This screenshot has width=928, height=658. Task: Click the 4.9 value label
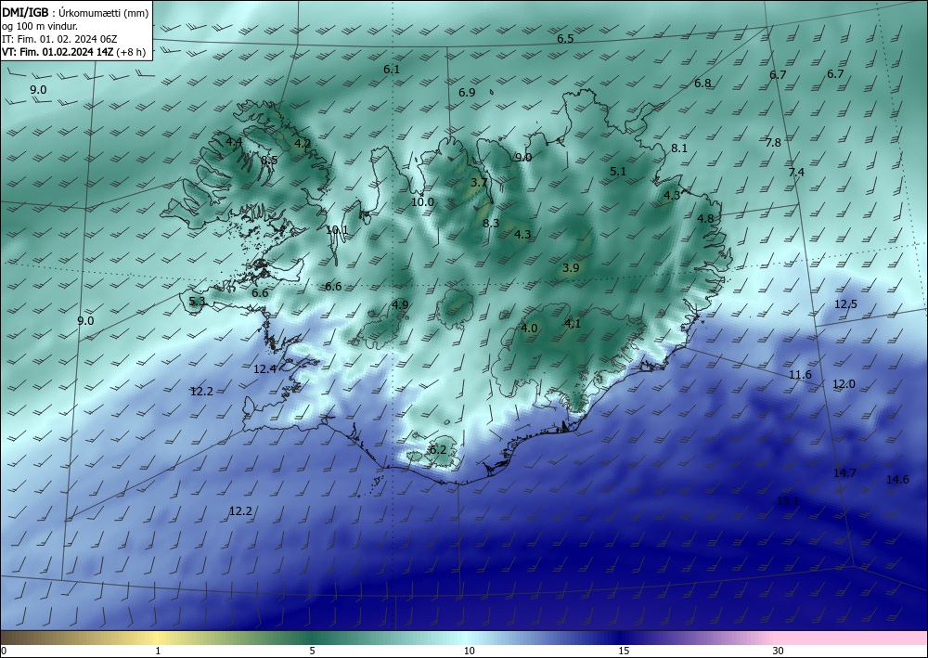coord(400,304)
